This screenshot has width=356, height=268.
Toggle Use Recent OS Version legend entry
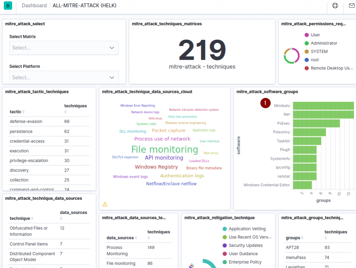247,237
